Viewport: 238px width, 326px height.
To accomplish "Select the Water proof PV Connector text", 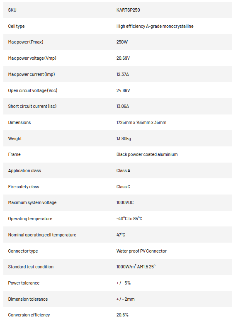I will tap(141, 251).
